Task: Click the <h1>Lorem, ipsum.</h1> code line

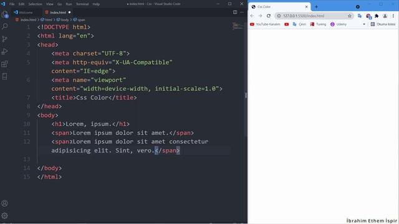Action: click(x=90, y=124)
